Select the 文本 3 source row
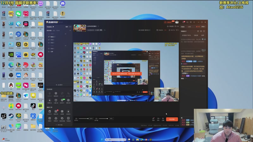The width and height of the screenshot is (253, 142). tap(59, 43)
